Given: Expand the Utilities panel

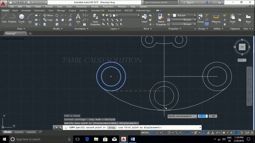Looking at the screenshot, I should coord(218,29).
